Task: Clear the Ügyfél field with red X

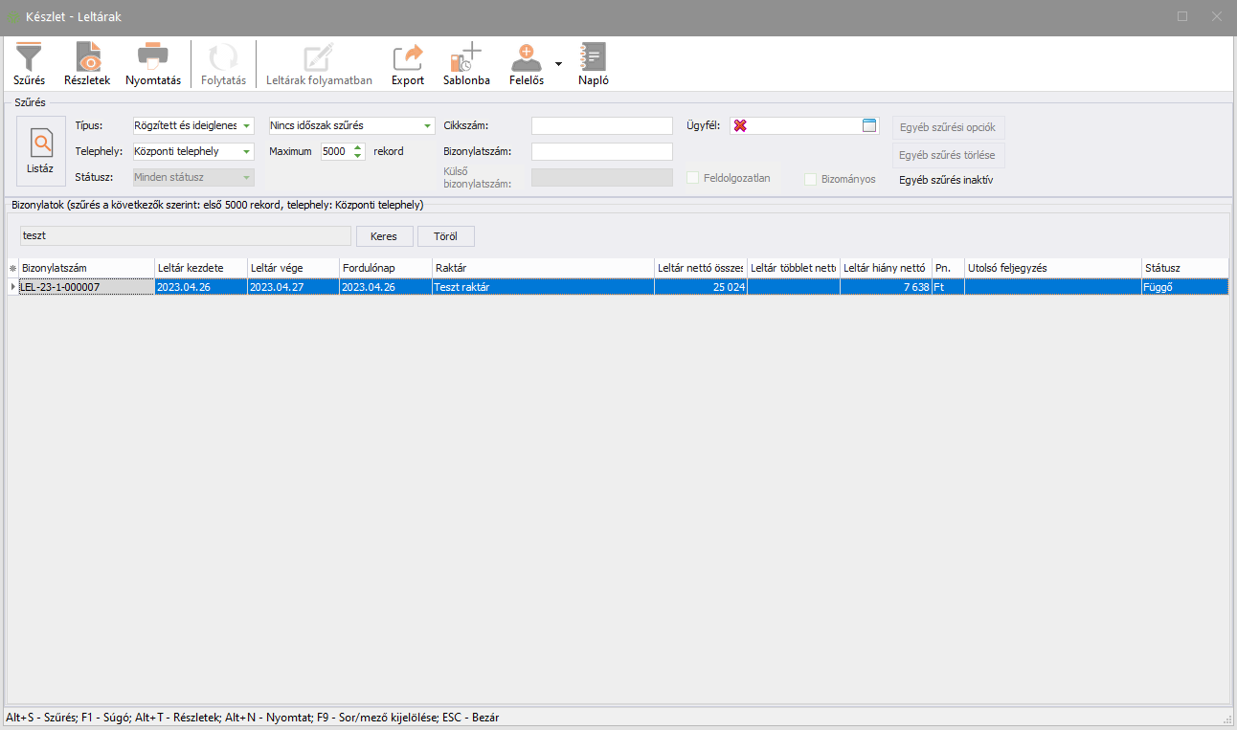Action: click(x=740, y=125)
